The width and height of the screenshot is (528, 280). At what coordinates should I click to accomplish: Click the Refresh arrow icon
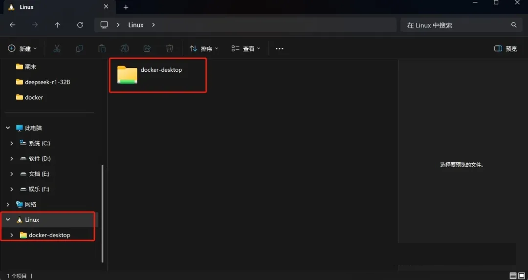tap(80, 25)
